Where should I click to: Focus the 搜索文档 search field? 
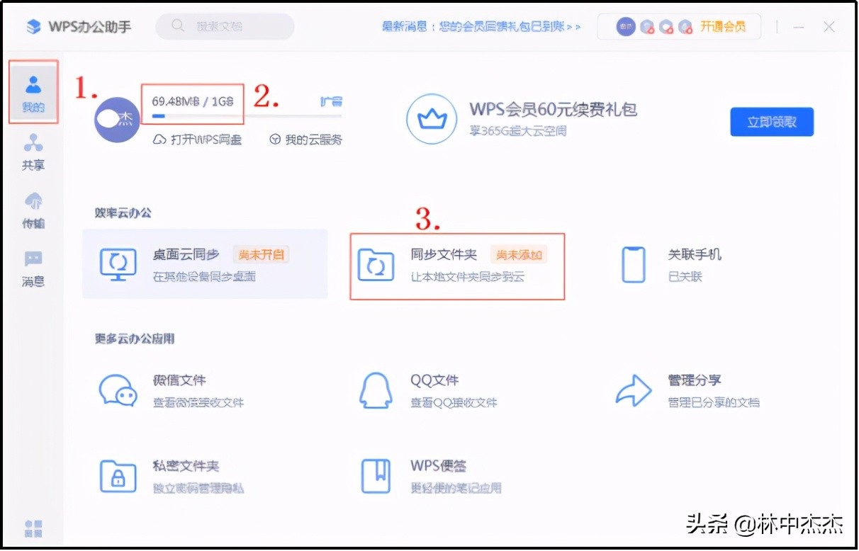click(x=225, y=26)
